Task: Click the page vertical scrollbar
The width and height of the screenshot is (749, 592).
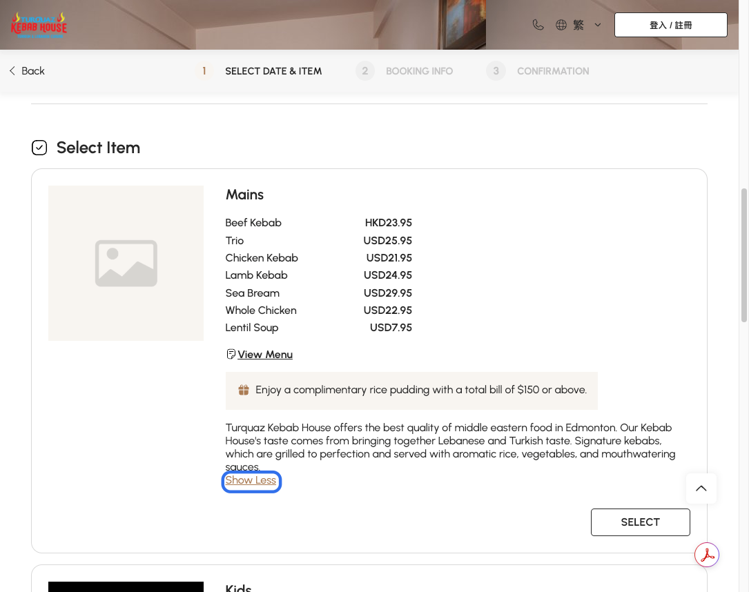Action: click(x=743, y=255)
